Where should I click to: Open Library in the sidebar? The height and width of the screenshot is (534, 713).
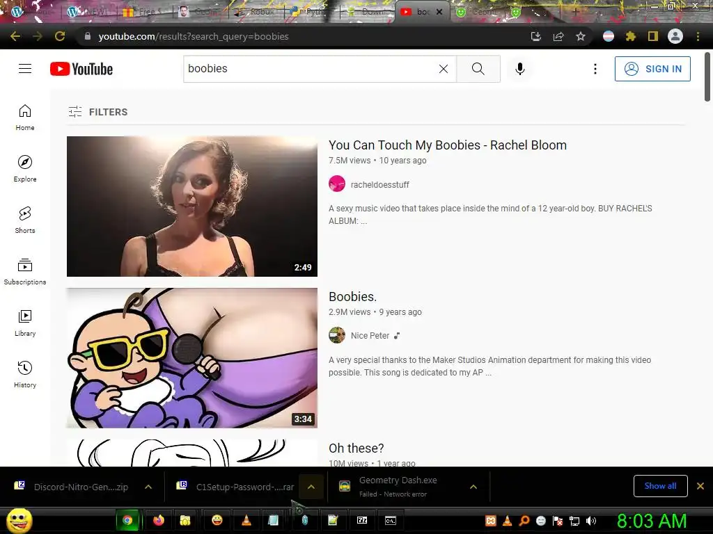tap(25, 323)
